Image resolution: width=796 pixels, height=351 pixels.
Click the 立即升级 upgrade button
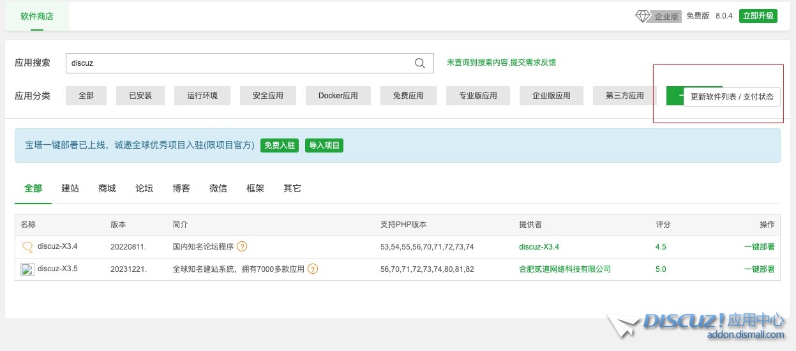(758, 16)
